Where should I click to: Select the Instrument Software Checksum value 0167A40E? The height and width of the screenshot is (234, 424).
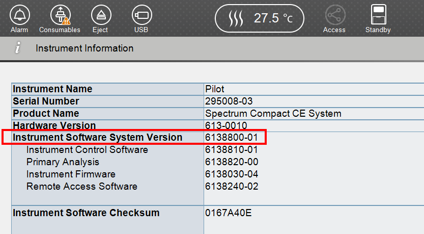point(228,213)
